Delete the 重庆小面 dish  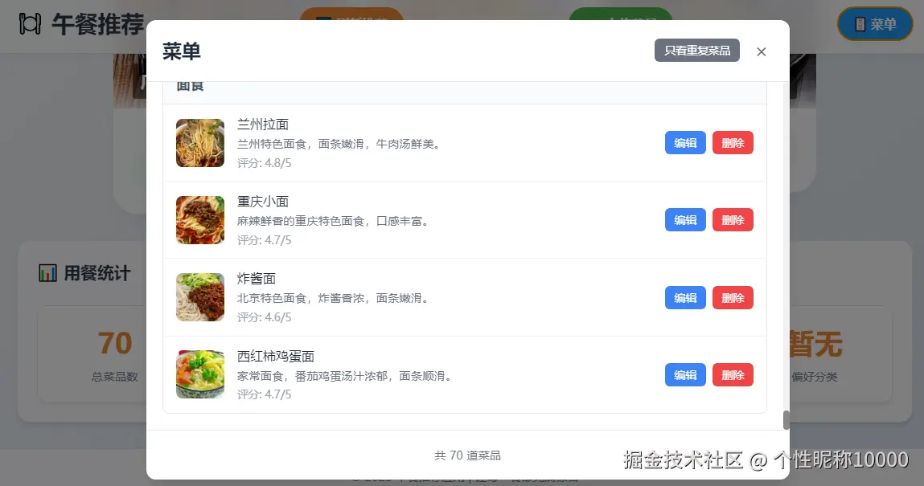click(x=733, y=219)
